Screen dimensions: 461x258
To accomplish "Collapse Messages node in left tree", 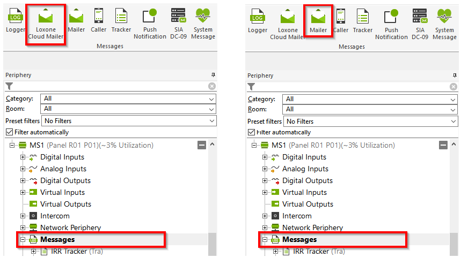I will coord(23,239).
